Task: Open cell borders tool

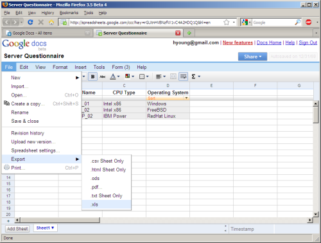Action: (142, 76)
